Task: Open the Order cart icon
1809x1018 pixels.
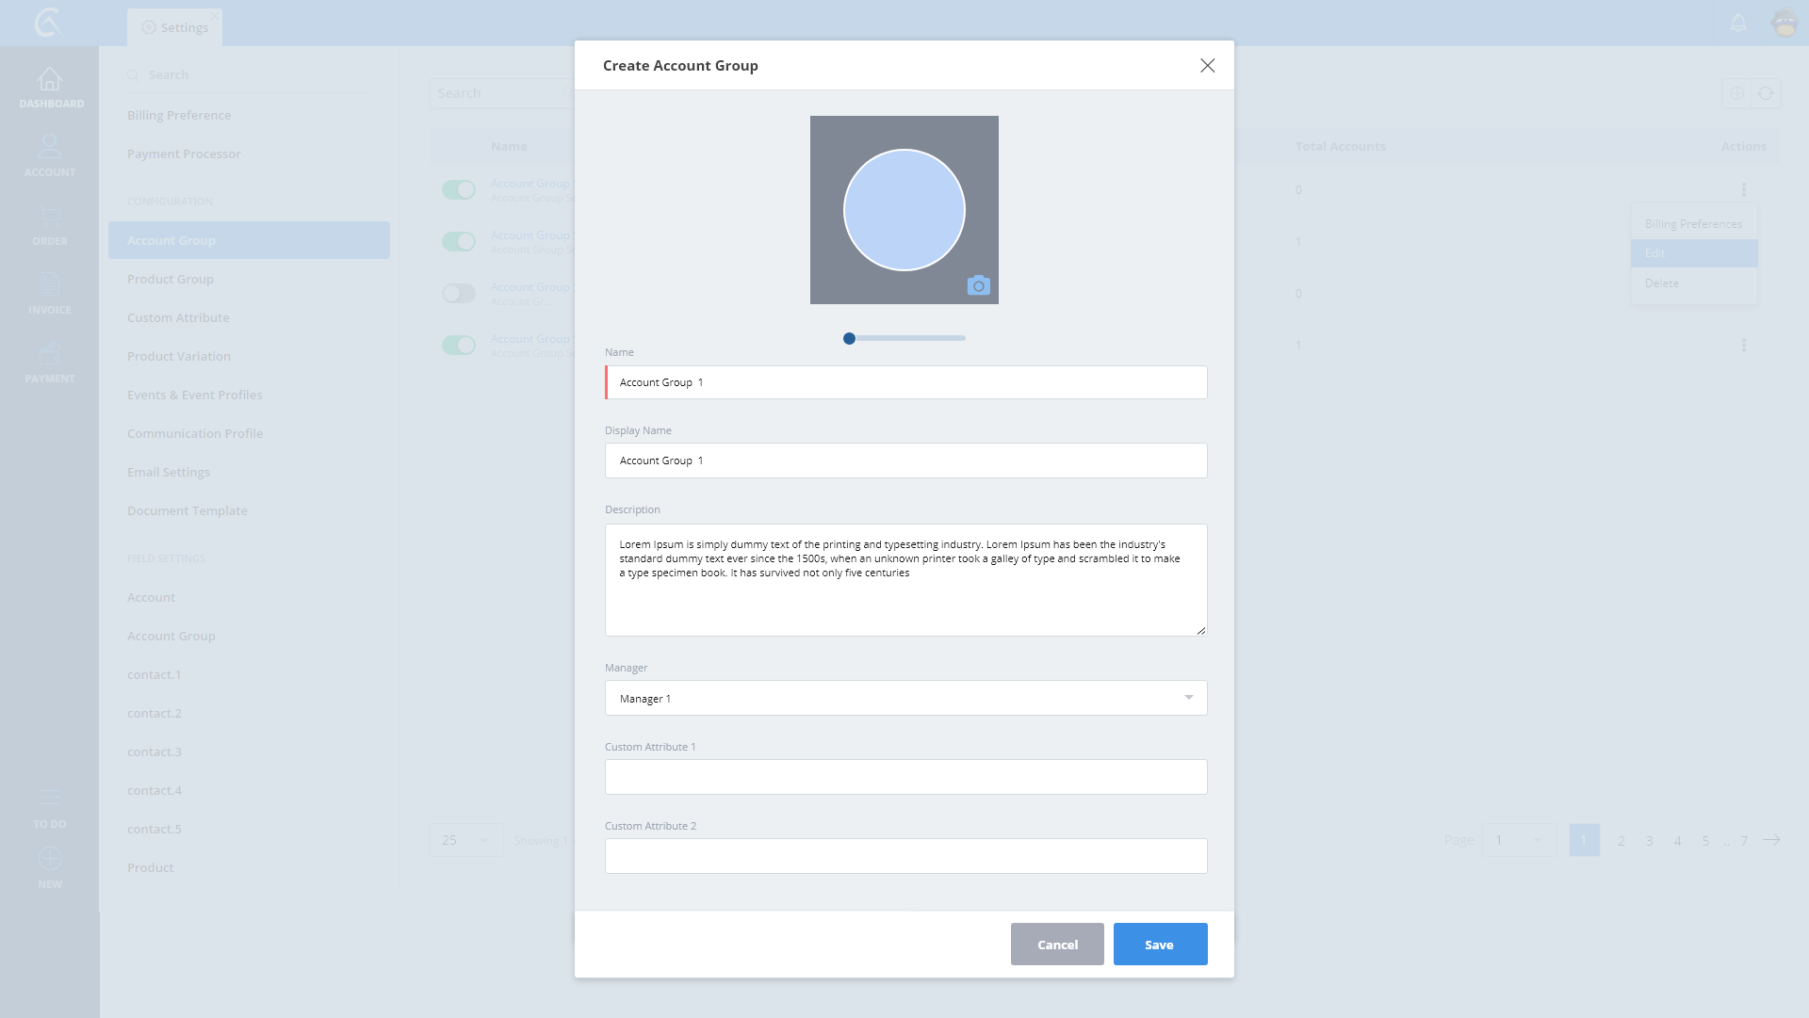Action: (50, 218)
